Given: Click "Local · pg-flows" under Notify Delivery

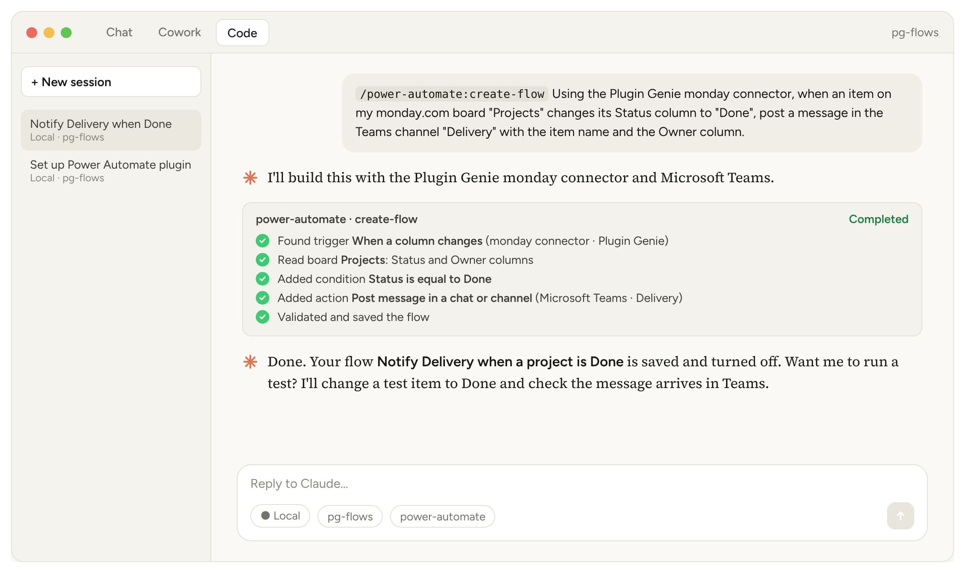Looking at the screenshot, I should 67,137.
